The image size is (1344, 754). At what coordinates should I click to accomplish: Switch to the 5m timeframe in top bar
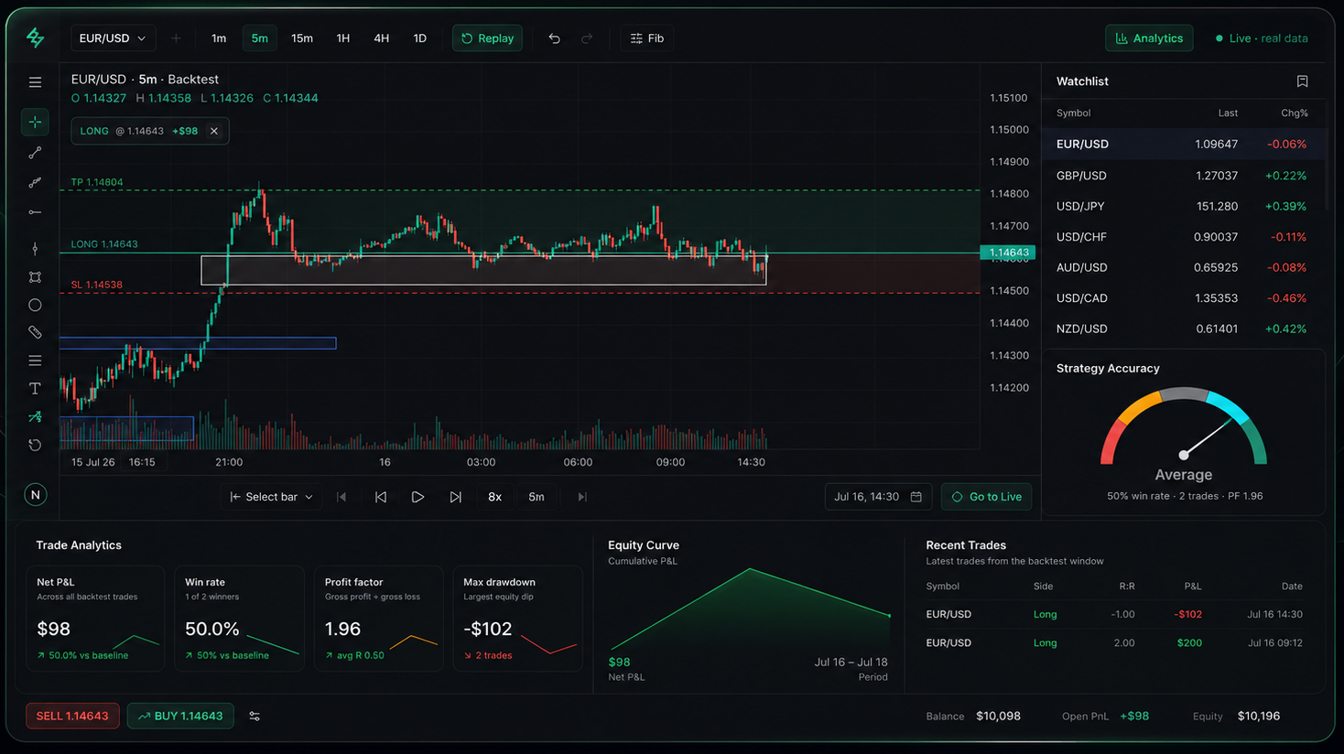(260, 38)
